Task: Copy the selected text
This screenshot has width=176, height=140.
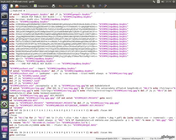Action: tap(88, 6)
